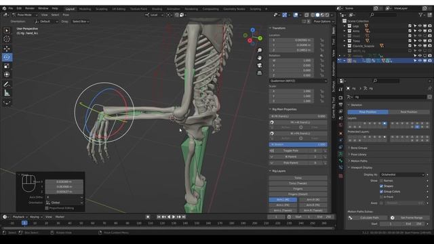Activate the Cursor tool
The image size is (434, 244).
pyautogui.click(x=7, y=39)
